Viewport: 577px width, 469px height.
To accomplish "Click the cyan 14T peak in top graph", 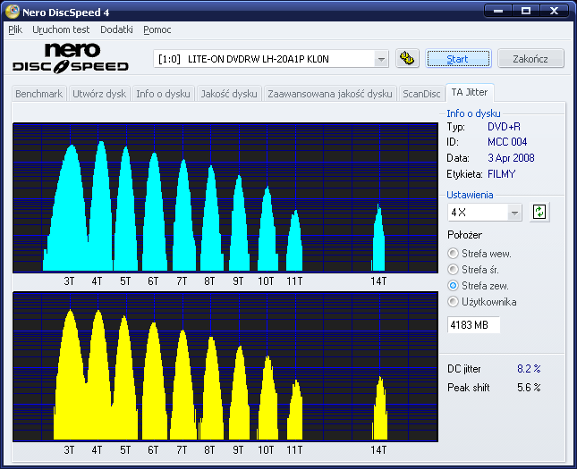I will [x=378, y=239].
